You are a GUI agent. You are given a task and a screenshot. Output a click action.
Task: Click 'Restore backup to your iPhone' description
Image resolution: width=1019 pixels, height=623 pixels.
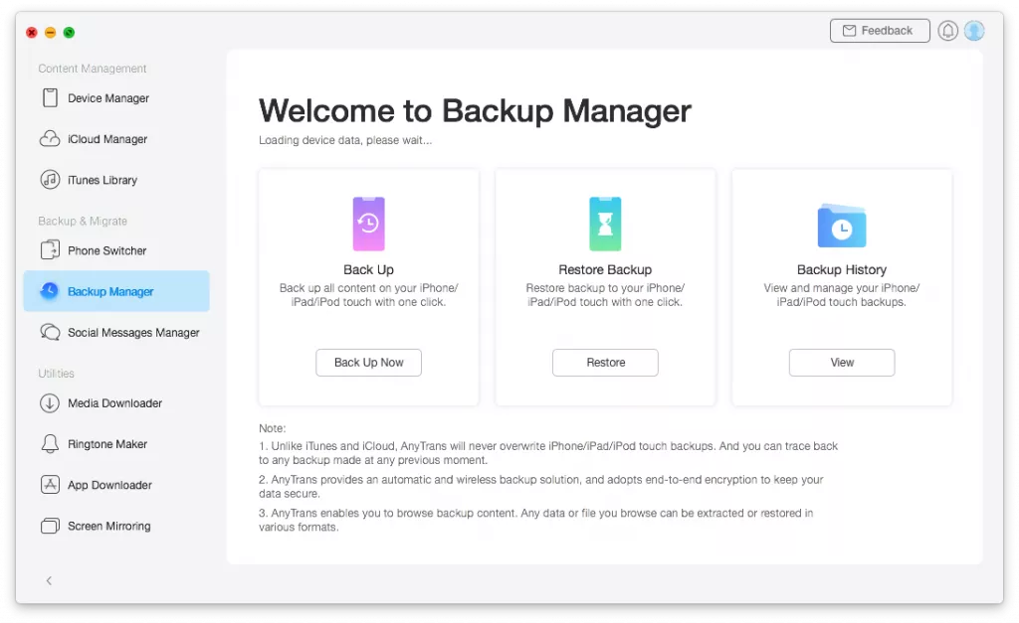[605, 295]
